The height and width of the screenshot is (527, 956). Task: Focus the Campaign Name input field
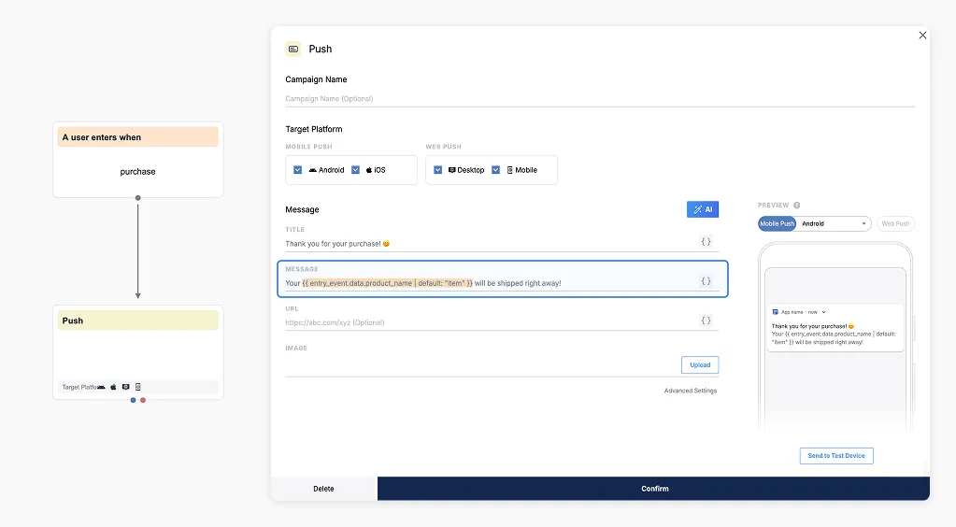(600, 99)
